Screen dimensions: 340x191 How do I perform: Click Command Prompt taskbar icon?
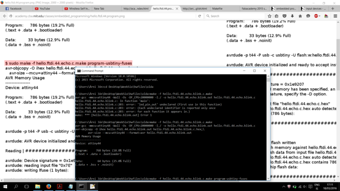(82, 187)
